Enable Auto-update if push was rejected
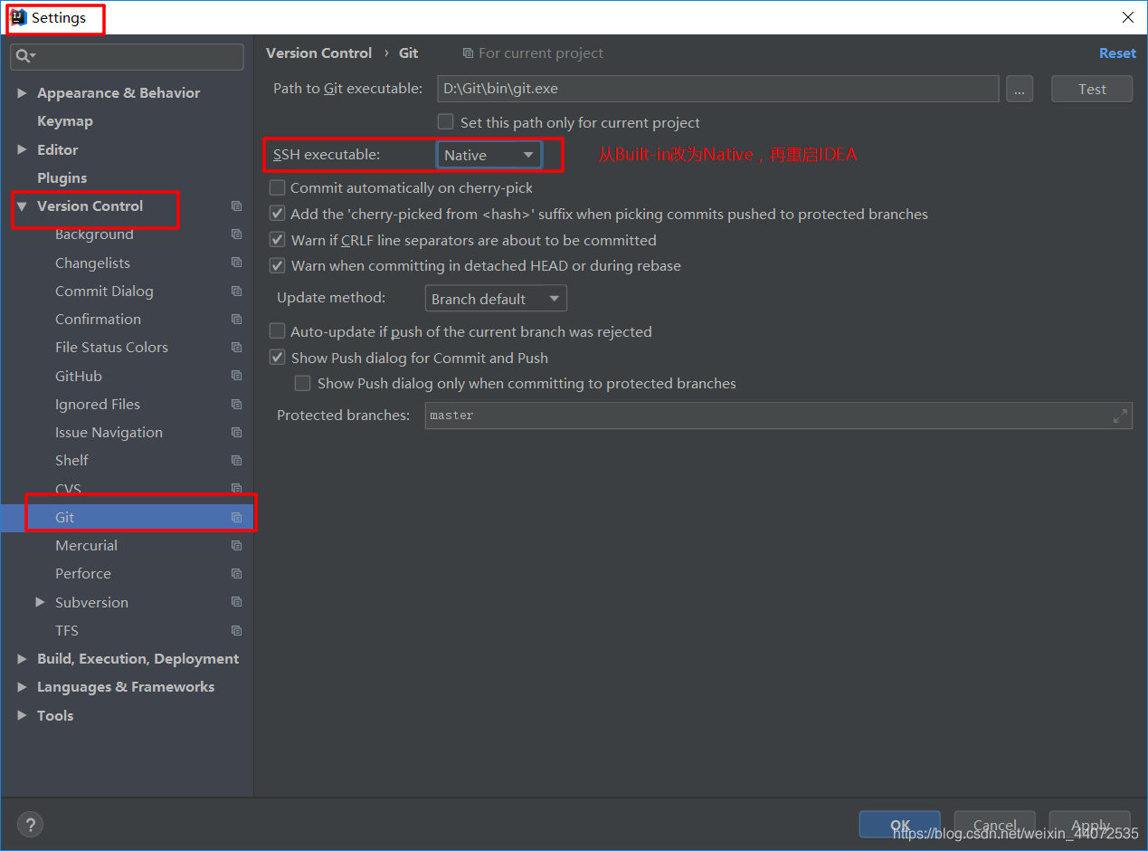Viewport: 1148px width, 851px height. point(277,331)
